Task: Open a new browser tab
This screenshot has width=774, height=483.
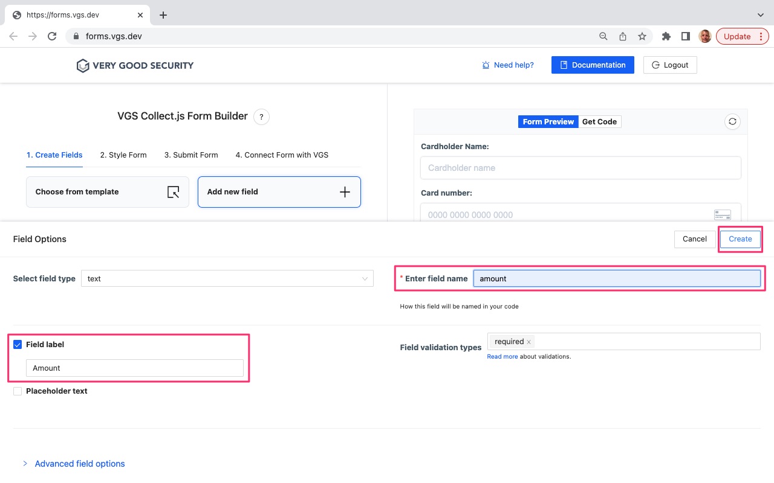Action: pos(163,15)
